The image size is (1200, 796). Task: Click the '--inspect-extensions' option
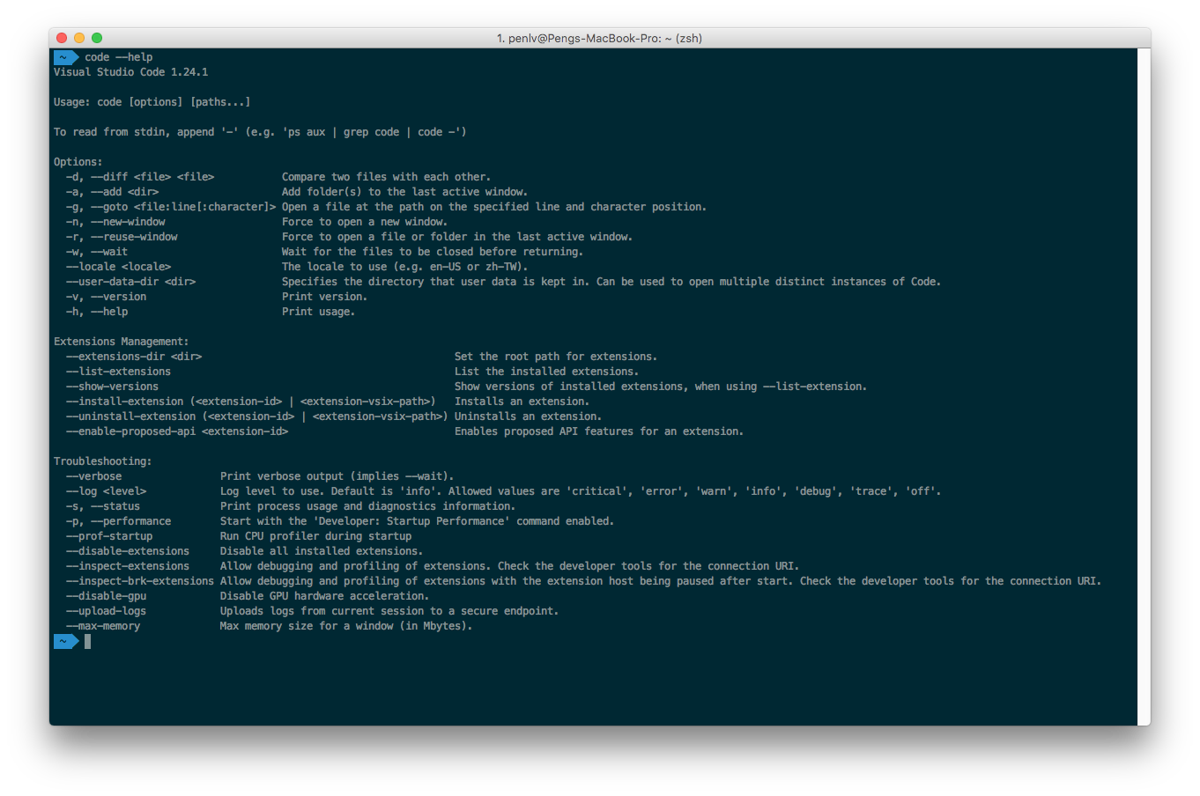pyautogui.click(x=128, y=566)
